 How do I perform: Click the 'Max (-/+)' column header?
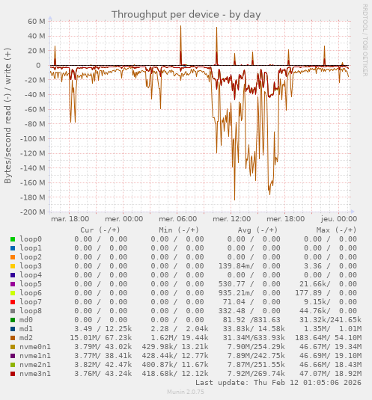pos(336,230)
